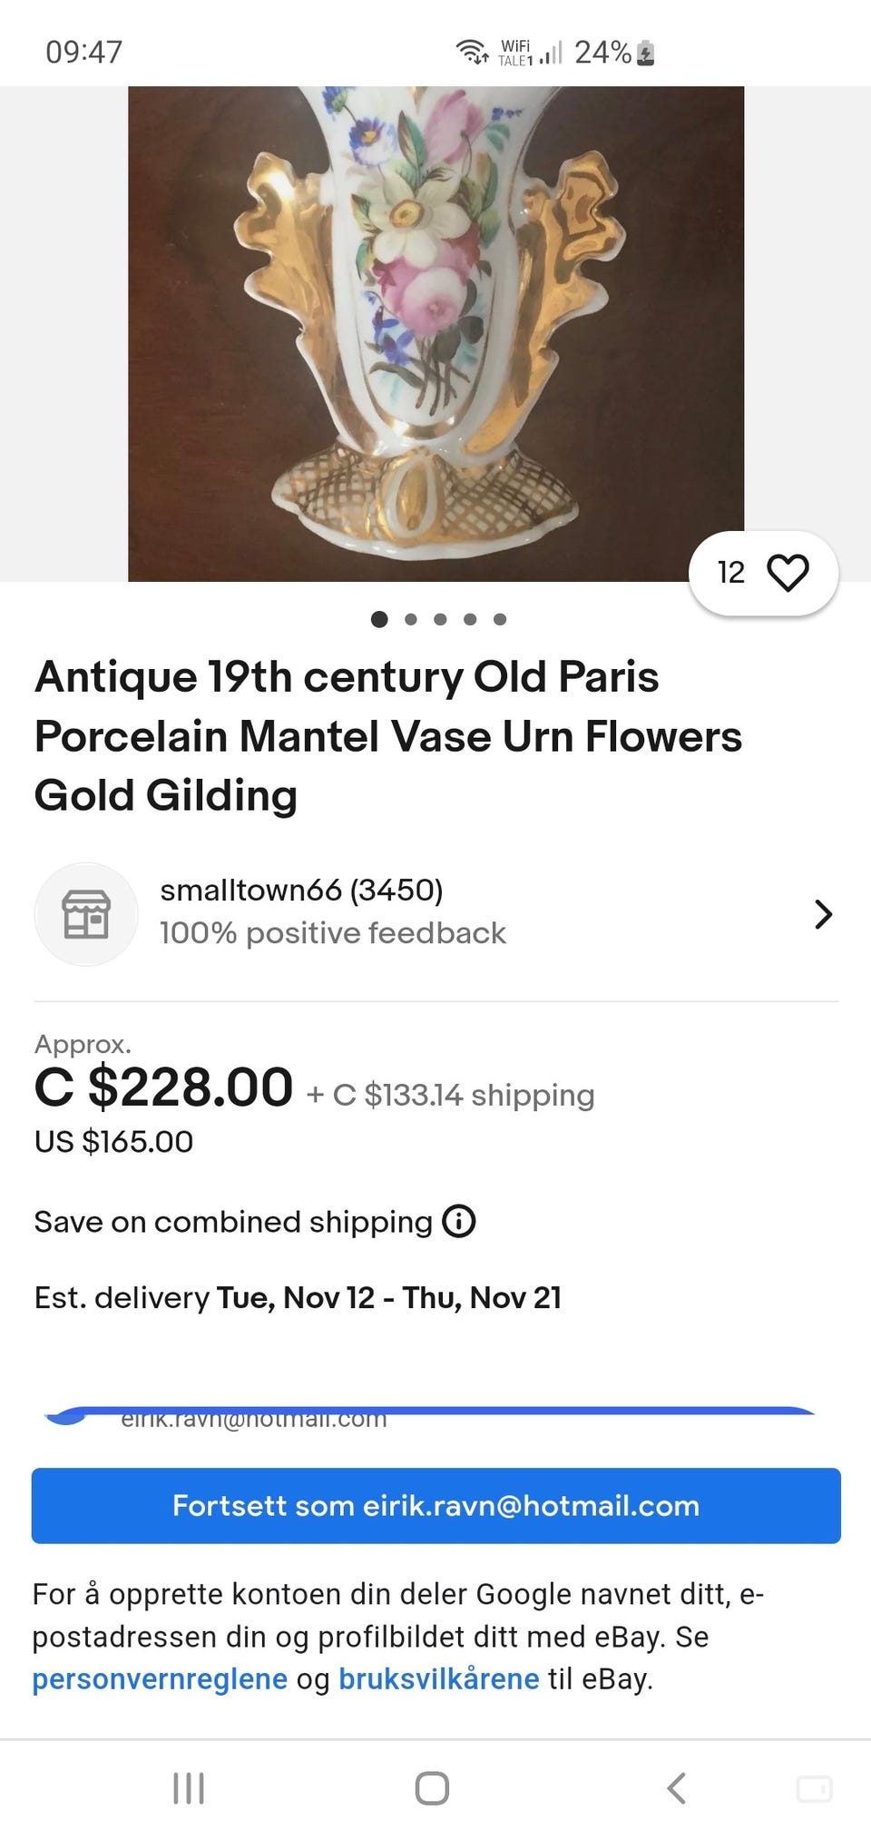The height and width of the screenshot is (1840, 871).
Task: Jump to fourth image dot
Action: click(x=470, y=619)
